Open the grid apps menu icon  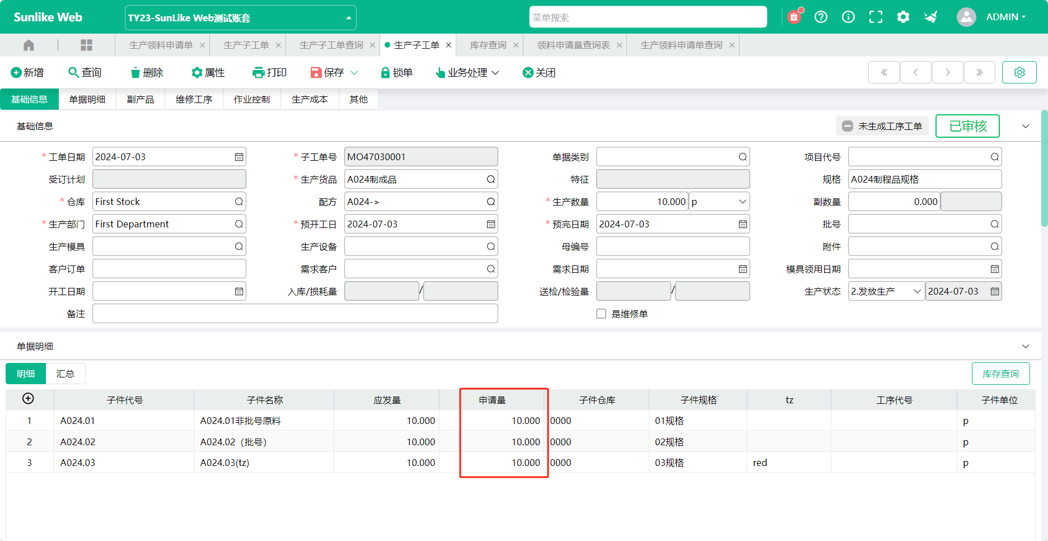[x=86, y=45]
